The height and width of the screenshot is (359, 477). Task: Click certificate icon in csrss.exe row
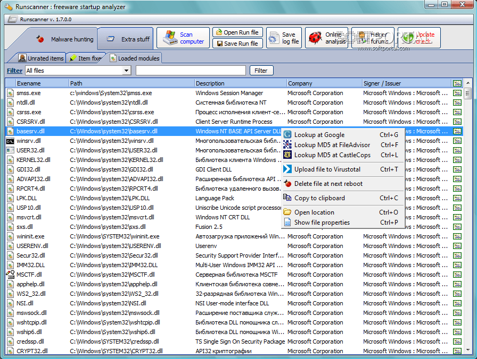(457, 112)
